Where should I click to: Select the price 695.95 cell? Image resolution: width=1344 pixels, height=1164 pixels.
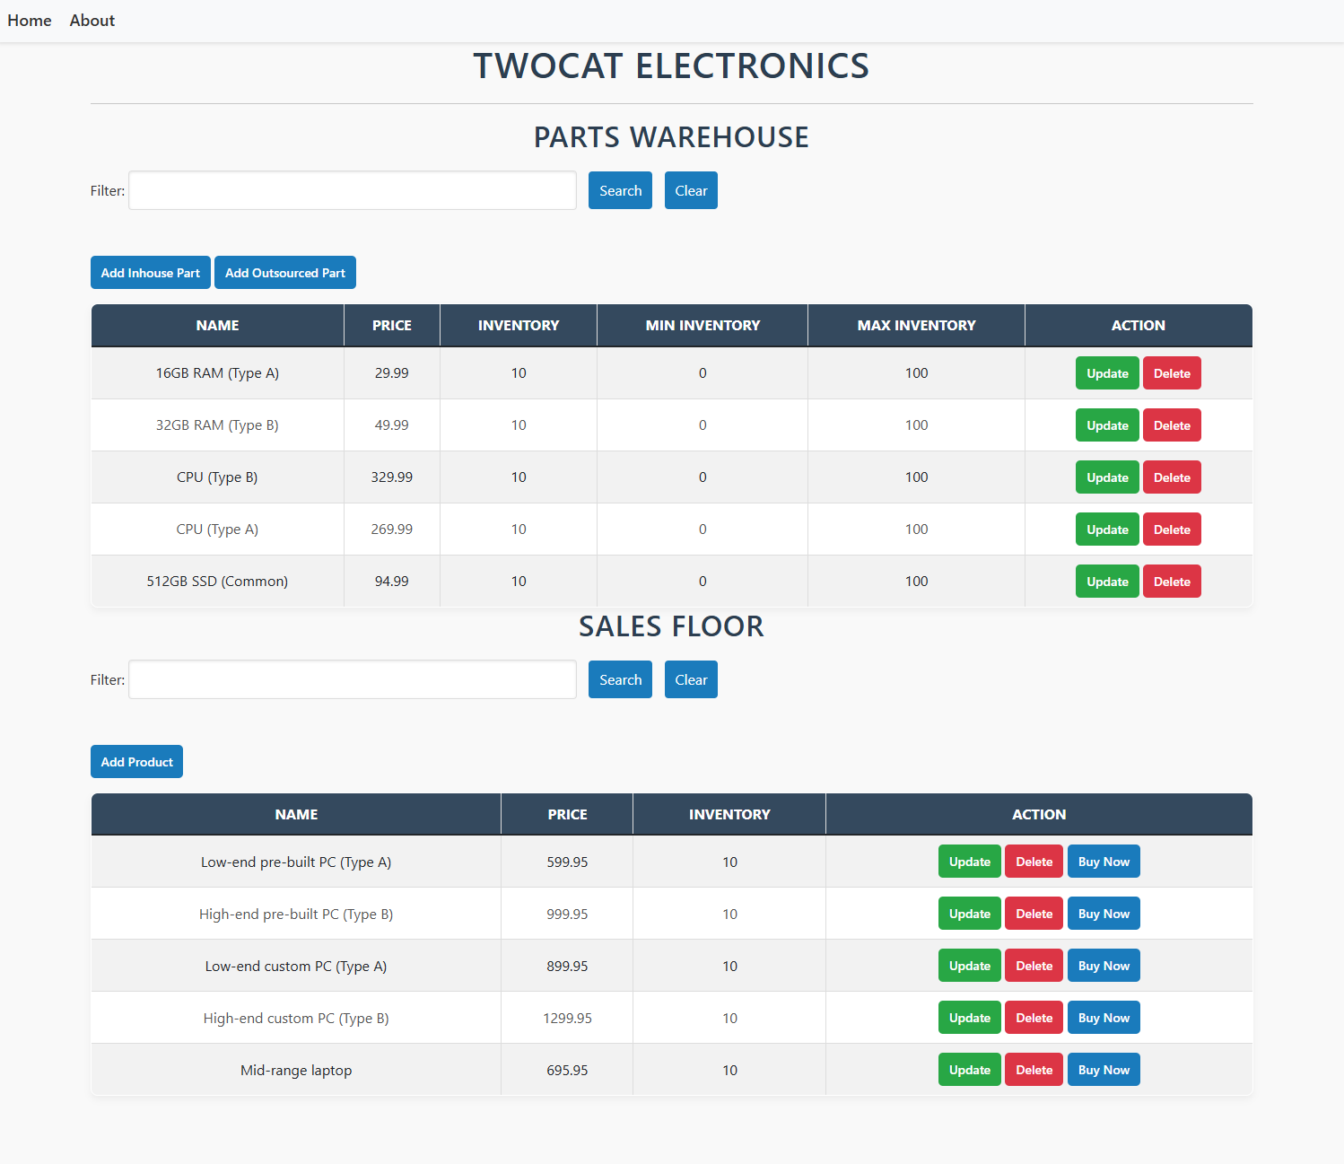point(567,1070)
